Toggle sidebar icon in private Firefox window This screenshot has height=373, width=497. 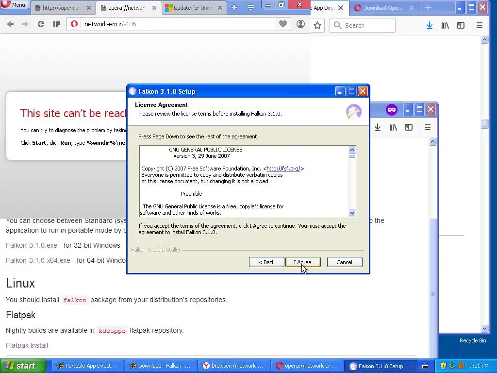pos(409,128)
